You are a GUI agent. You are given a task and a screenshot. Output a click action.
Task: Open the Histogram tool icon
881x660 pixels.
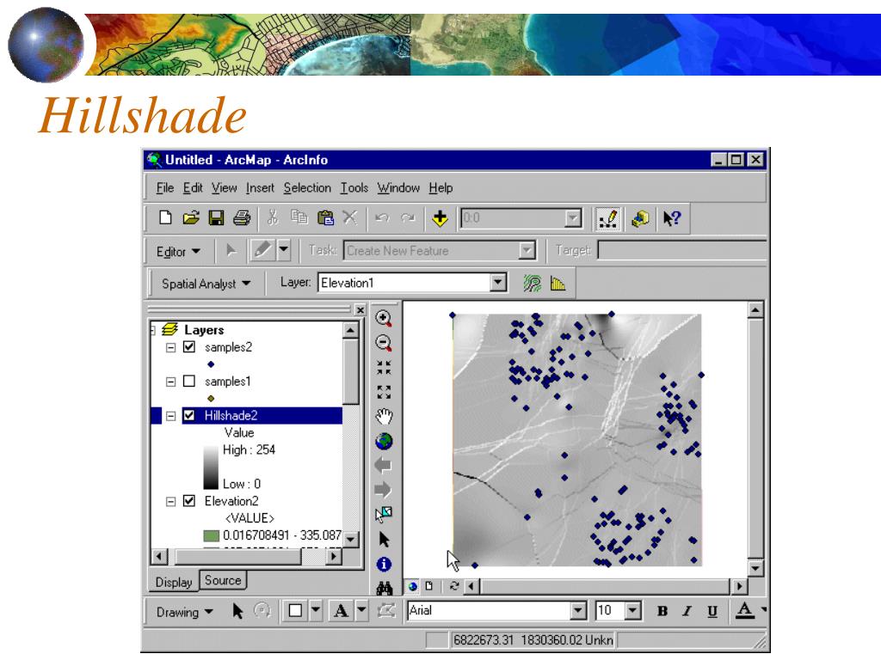558,284
